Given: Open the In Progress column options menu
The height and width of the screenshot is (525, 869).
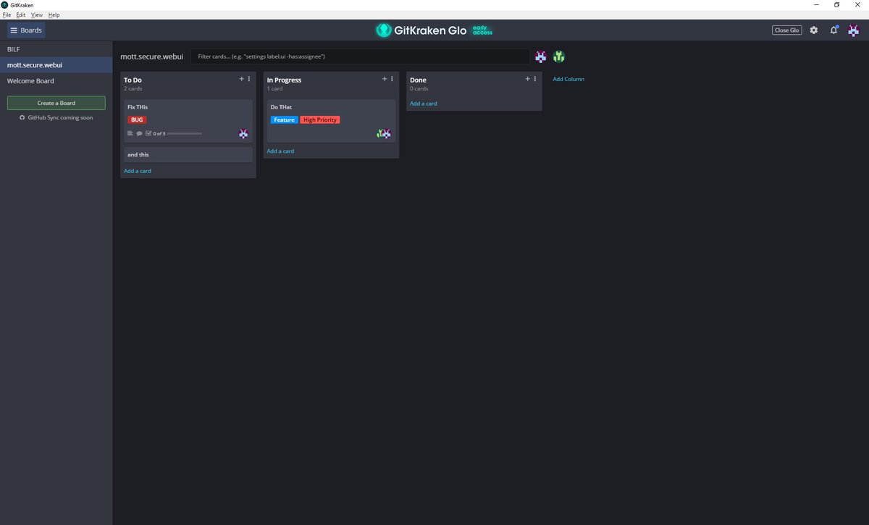Looking at the screenshot, I should pos(392,78).
